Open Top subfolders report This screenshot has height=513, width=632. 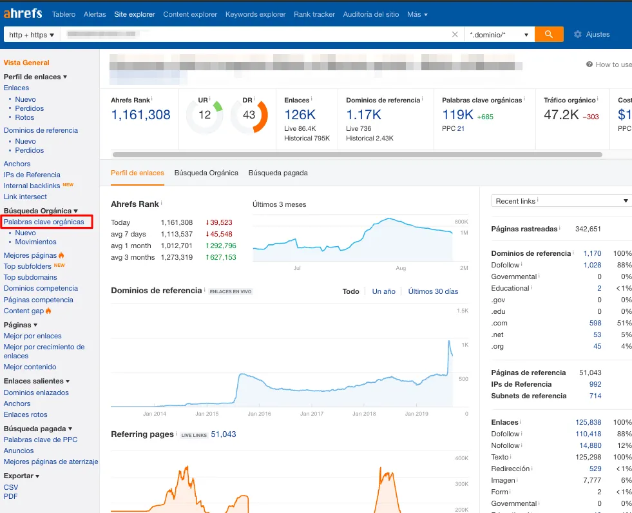coord(28,266)
